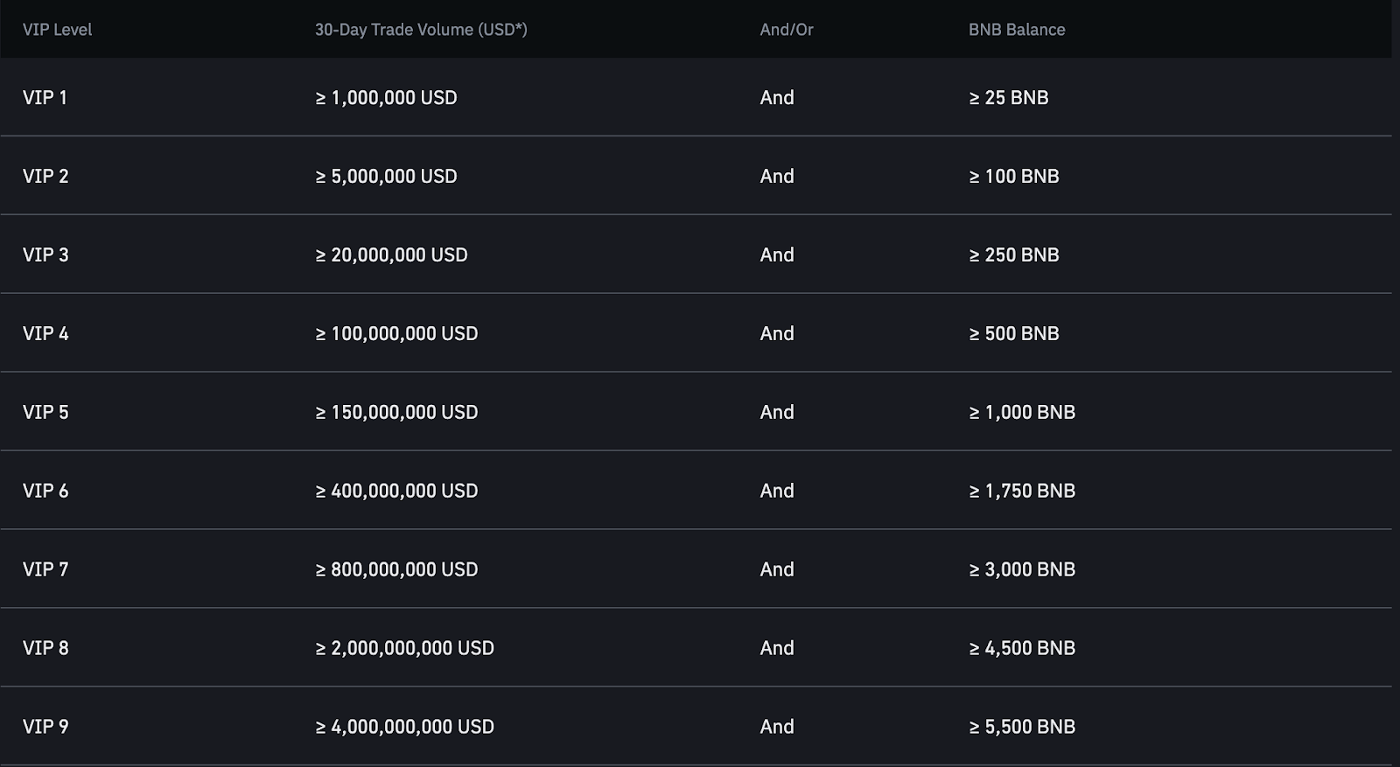The image size is (1400, 767).
Task: Click the ≥ 1,750 BNB balance cell
Action: click(x=1021, y=492)
